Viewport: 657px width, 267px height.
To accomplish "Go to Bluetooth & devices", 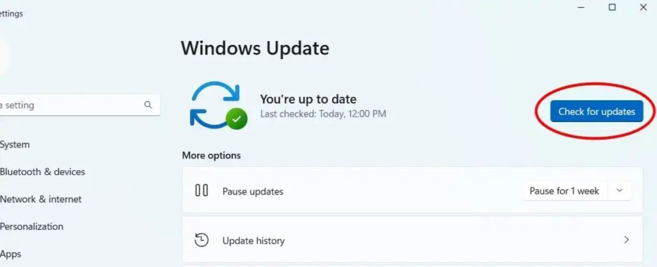I will pos(42,172).
